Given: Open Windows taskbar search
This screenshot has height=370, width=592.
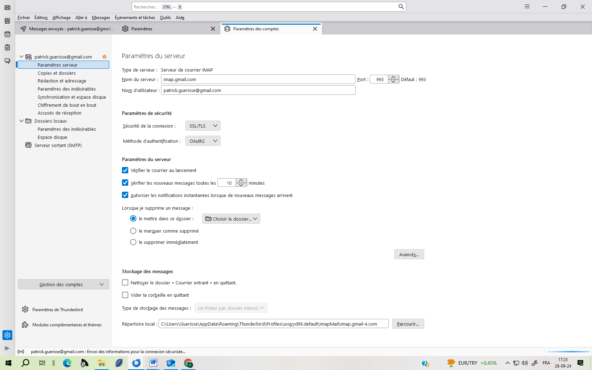Looking at the screenshot, I should pos(25,363).
